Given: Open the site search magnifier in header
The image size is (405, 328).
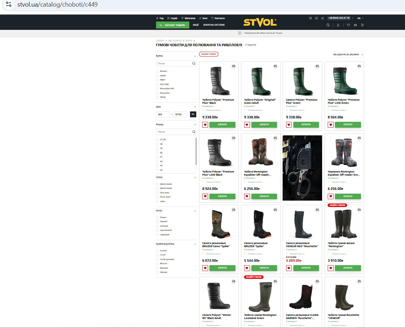Looking at the screenshot, I should coord(328,25).
